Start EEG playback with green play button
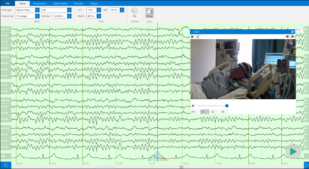 click(293, 151)
